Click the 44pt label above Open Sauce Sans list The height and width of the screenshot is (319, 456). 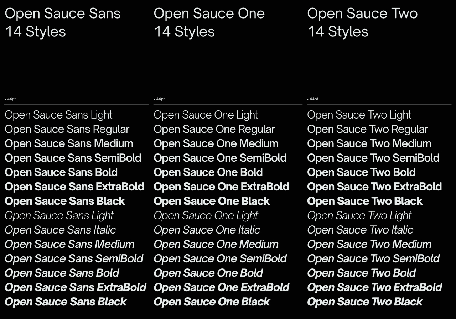(x=11, y=99)
